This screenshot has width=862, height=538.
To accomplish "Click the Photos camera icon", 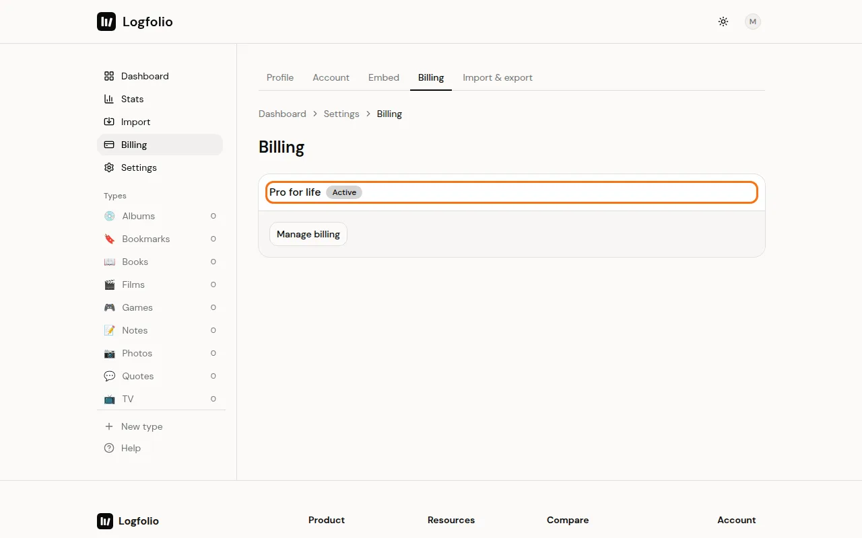I will coord(109,353).
